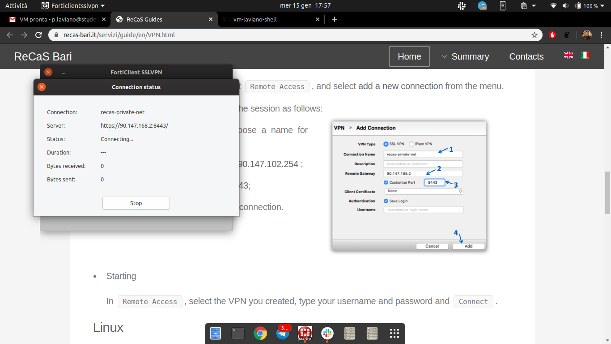This screenshot has height=344, width=611.
Task: Reload the ReCaS guide page
Action: pyautogui.click(x=38, y=35)
